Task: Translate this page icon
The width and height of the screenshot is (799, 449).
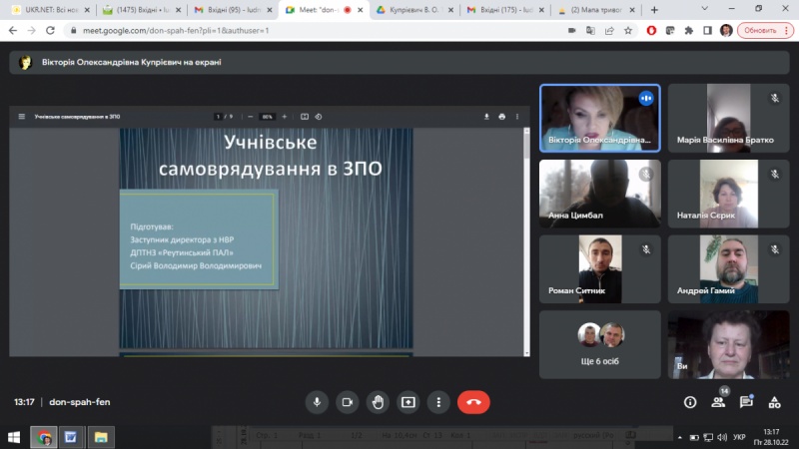Action: [590, 31]
